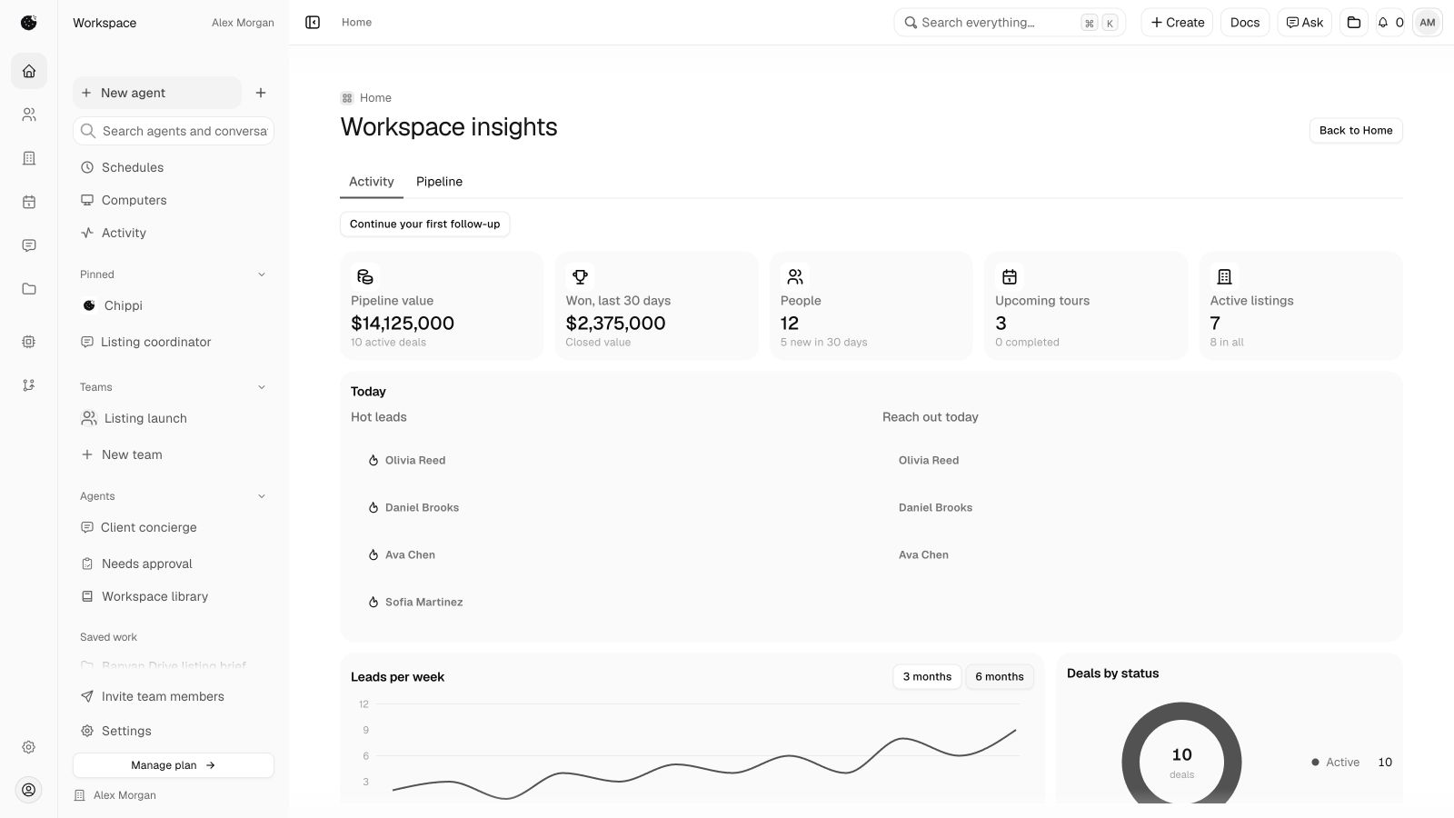Screen dimensions: 1454x818
Task: Open the People icon in left rail
Action: (x=29, y=115)
